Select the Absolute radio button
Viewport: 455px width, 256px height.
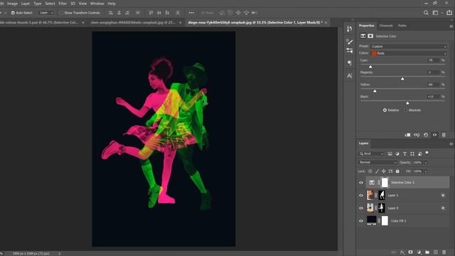[x=406, y=110]
